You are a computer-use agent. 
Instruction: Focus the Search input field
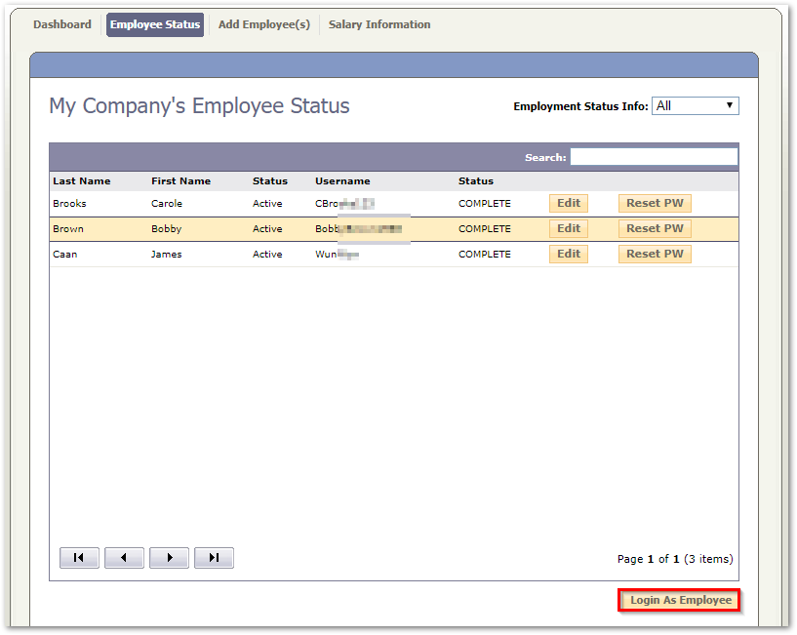[654, 157]
